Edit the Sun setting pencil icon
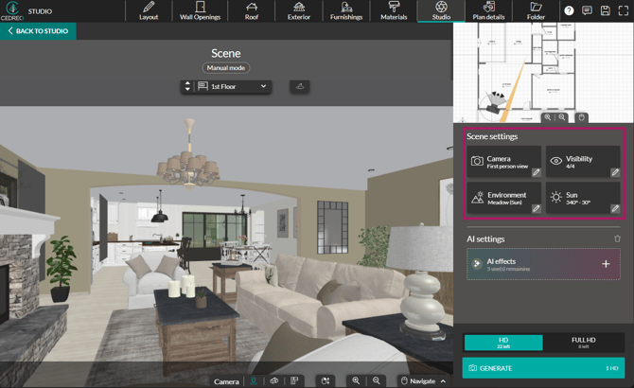Image resolution: width=634 pixels, height=388 pixels. [615, 208]
